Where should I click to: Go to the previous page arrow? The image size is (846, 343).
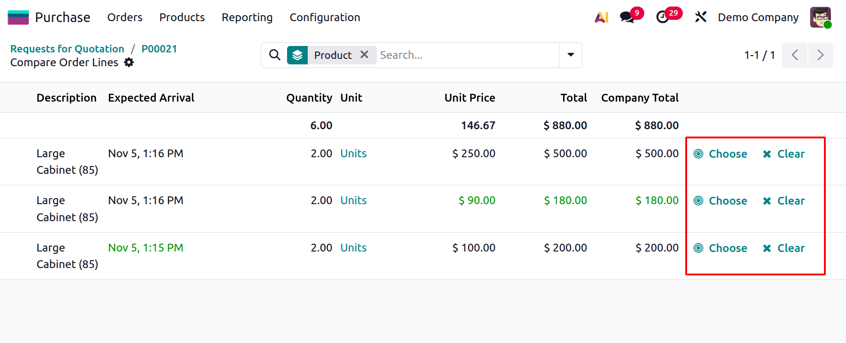(x=795, y=55)
